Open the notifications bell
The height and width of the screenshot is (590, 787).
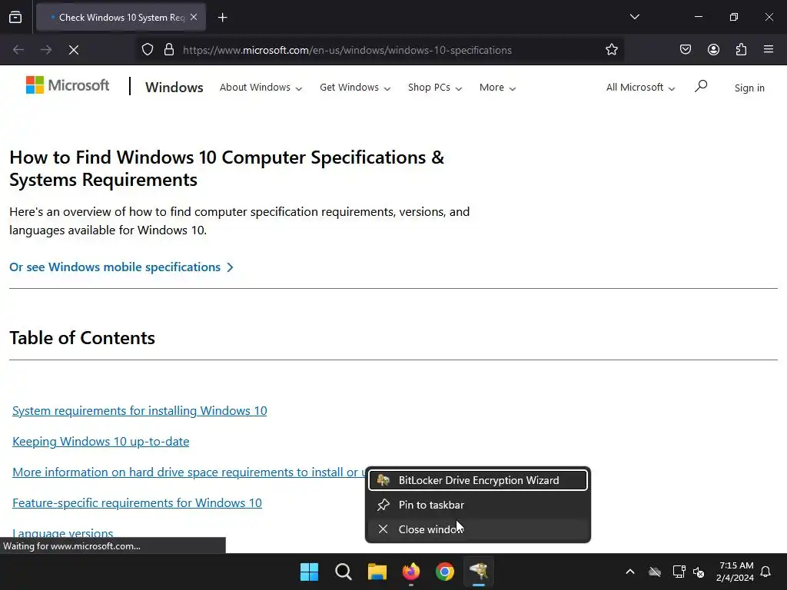point(766,572)
